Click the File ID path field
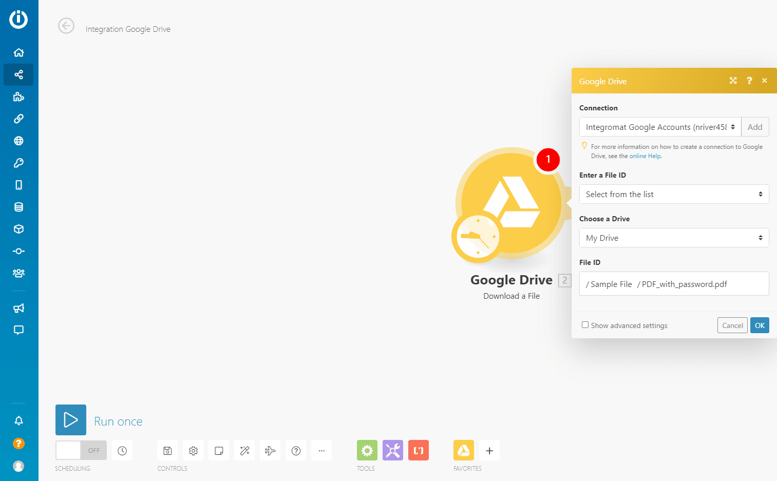 point(674,284)
